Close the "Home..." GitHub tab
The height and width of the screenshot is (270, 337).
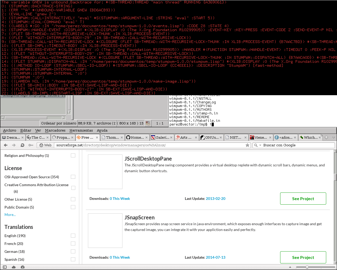point(146,137)
